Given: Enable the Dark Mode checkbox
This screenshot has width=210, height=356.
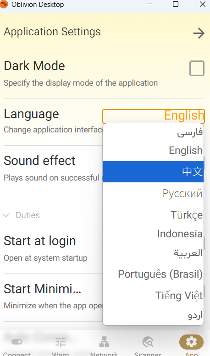Looking at the screenshot, I should click(197, 68).
